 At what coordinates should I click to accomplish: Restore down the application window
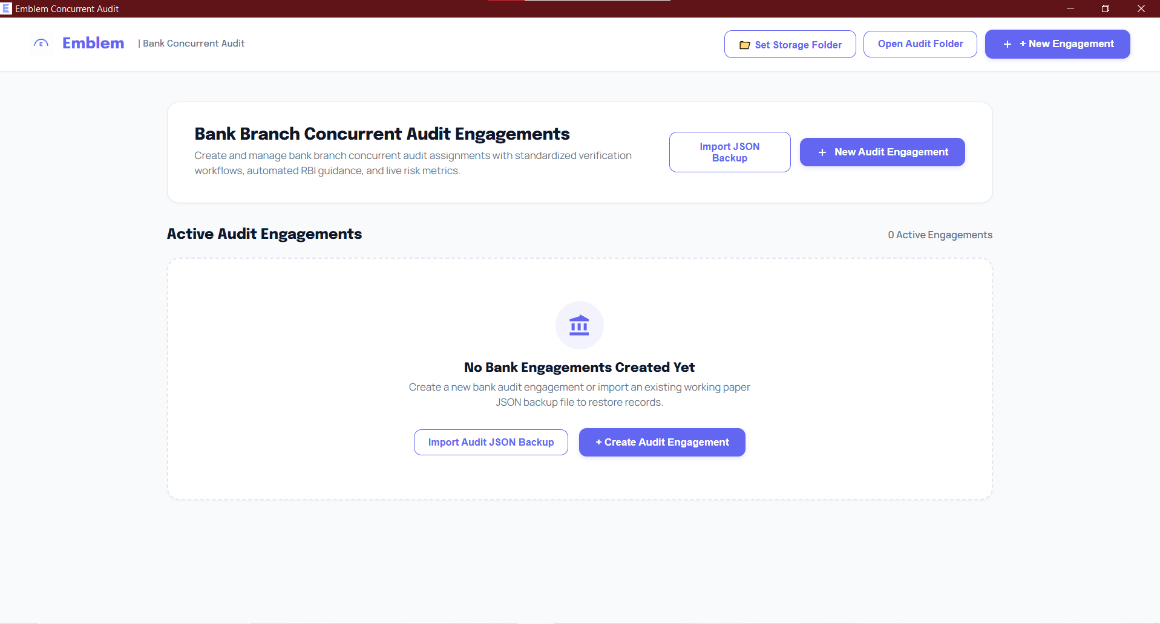(x=1106, y=8)
